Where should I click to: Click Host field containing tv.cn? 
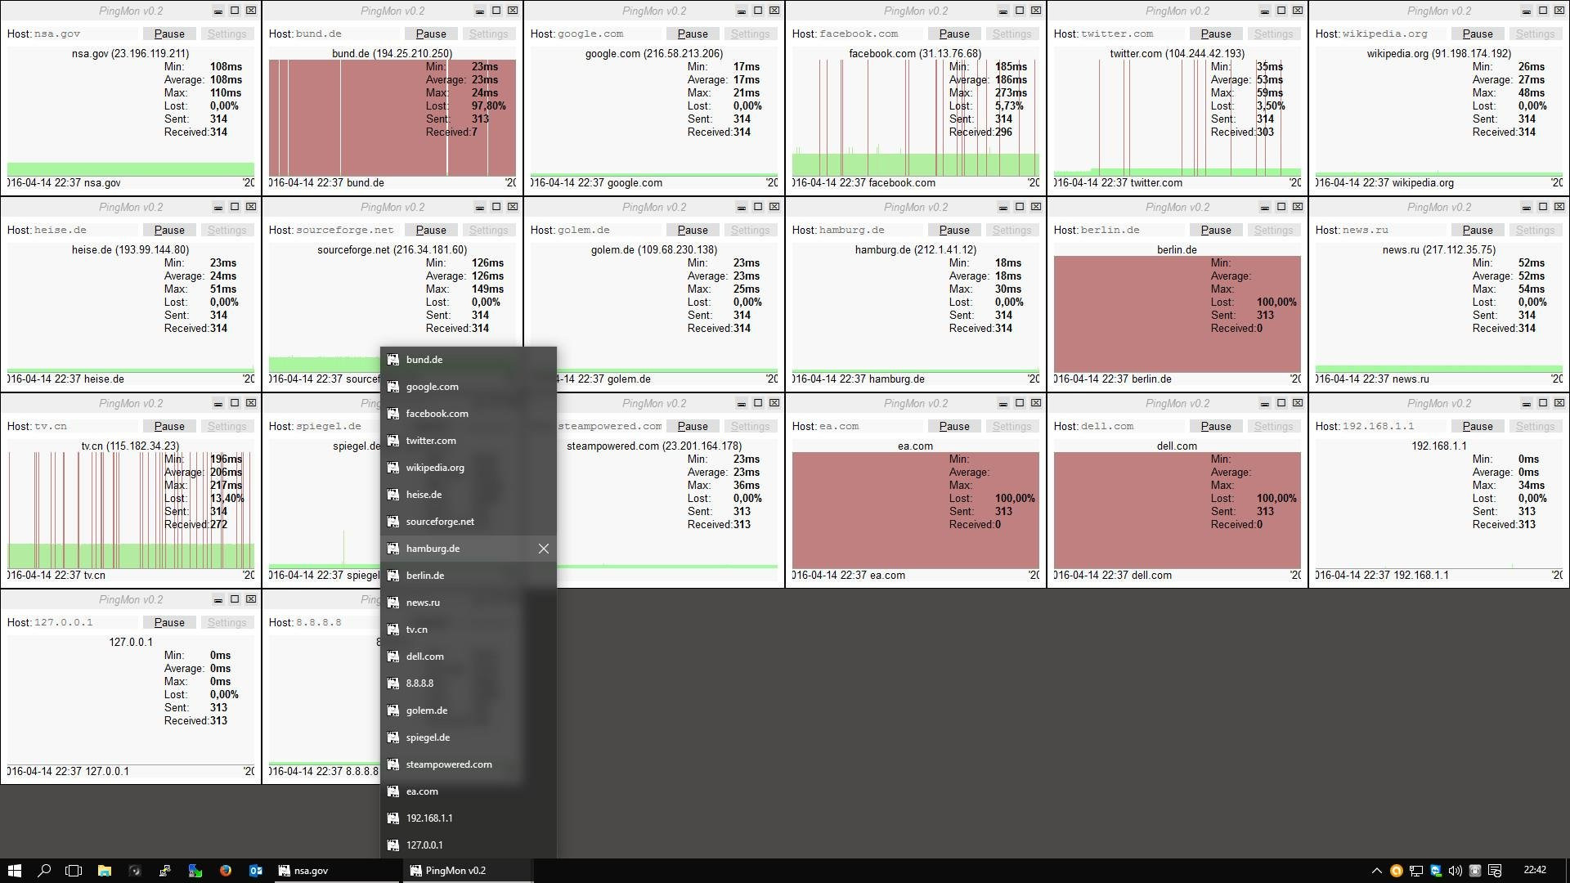[86, 427]
